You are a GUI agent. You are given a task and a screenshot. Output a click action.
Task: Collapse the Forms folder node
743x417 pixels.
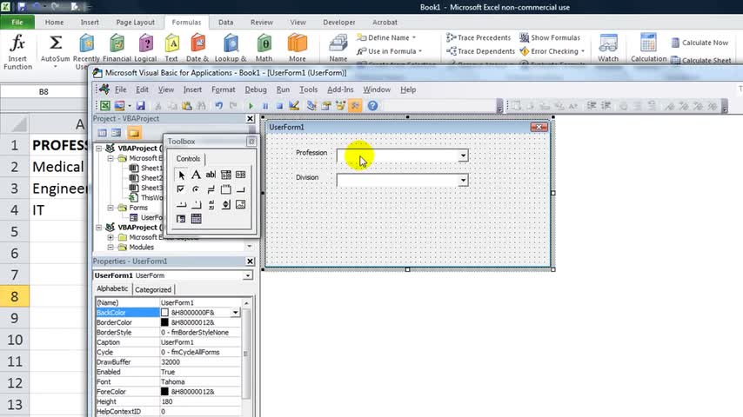[110, 208]
